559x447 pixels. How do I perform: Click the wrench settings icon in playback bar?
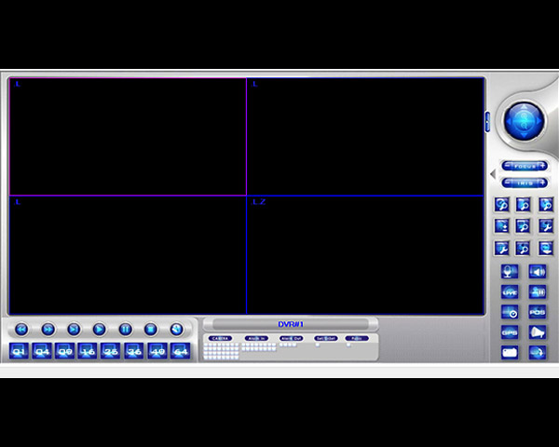(x=176, y=329)
